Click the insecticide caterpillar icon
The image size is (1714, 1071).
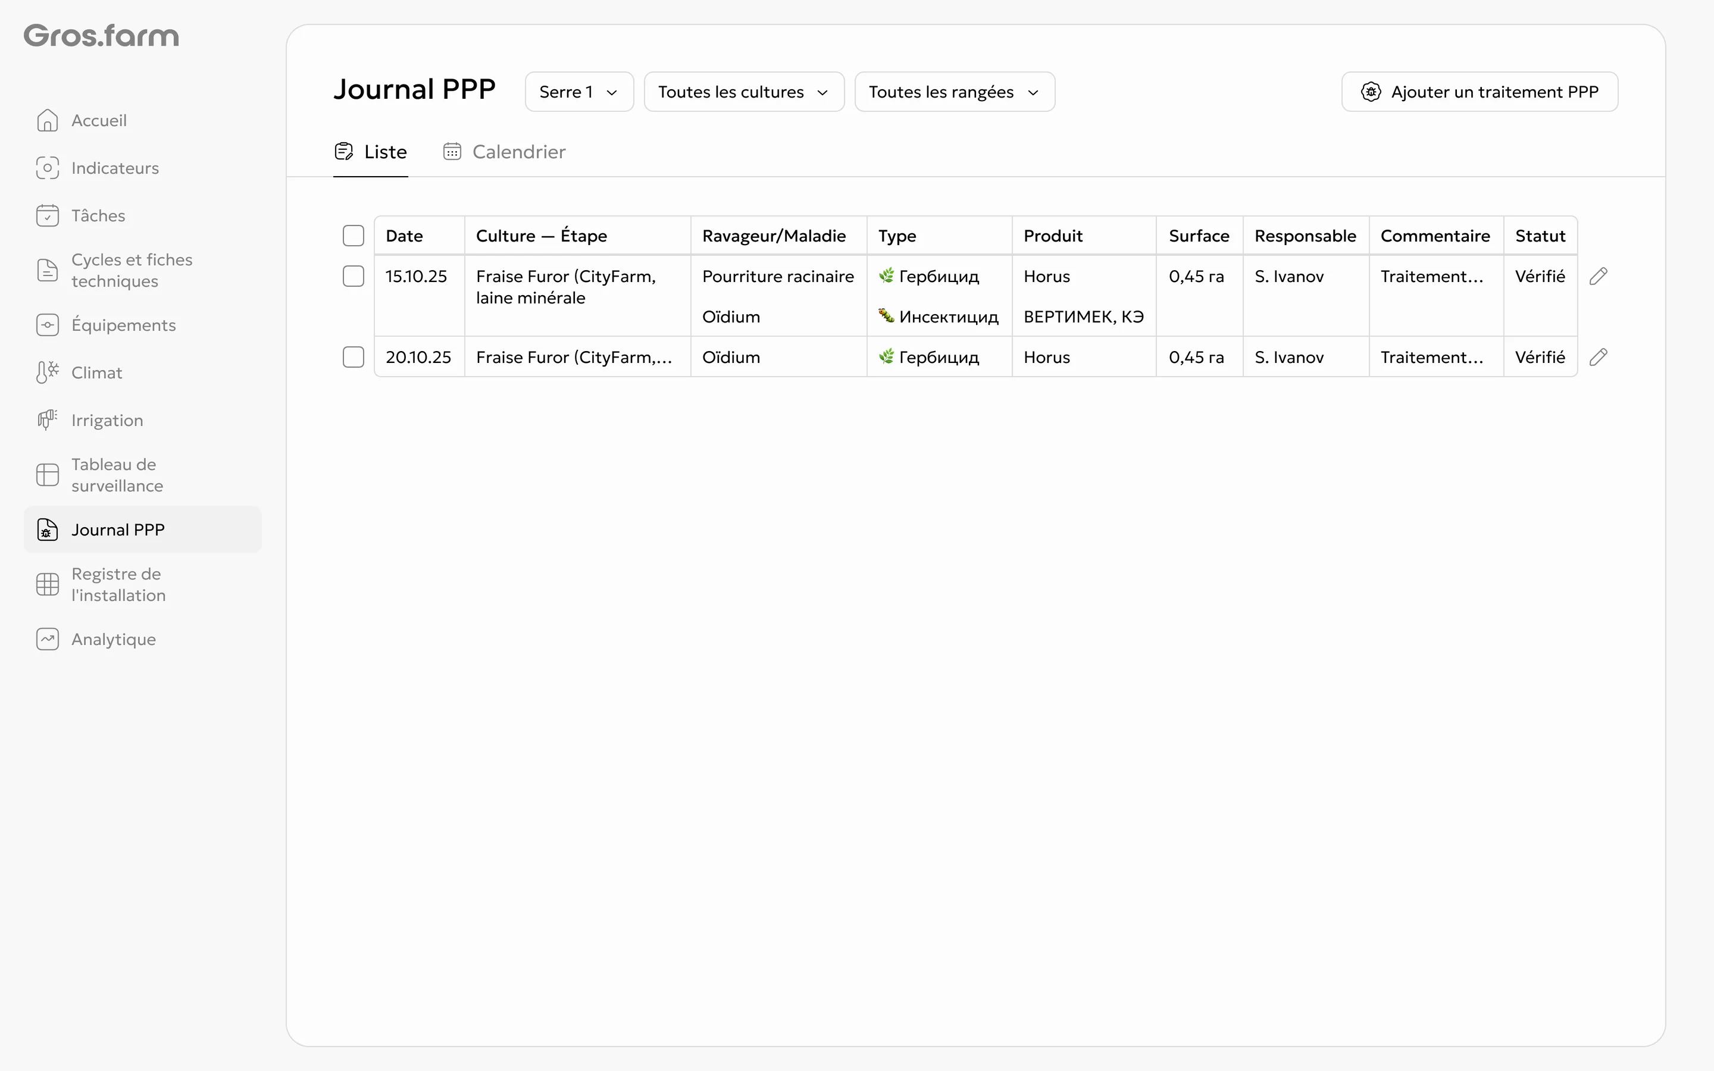(x=886, y=315)
